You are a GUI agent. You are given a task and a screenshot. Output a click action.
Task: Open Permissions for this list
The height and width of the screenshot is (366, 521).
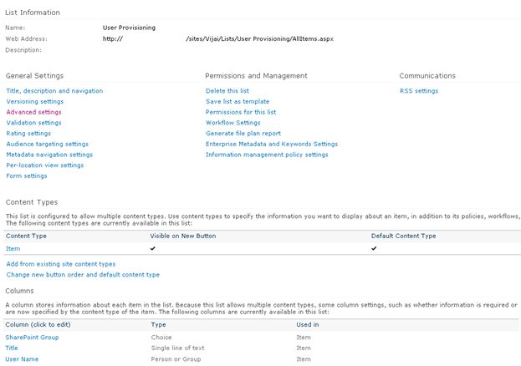(x=241, y=112)
